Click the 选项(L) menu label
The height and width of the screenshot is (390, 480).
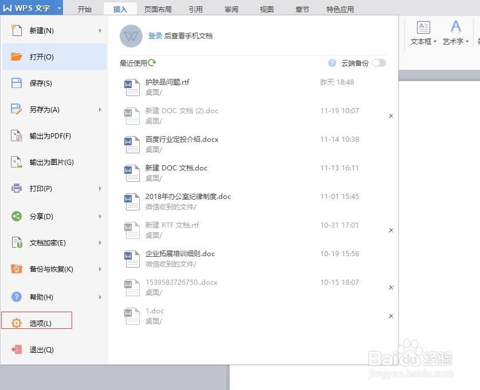[41, 323]
